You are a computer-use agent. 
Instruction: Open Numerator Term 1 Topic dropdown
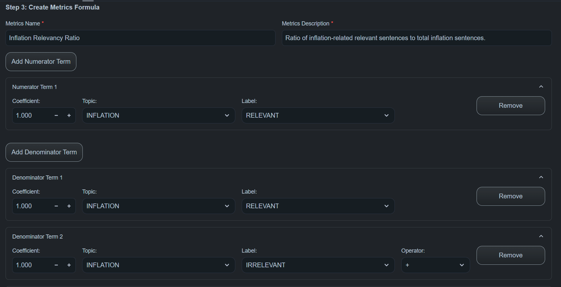tap(158, 115)
